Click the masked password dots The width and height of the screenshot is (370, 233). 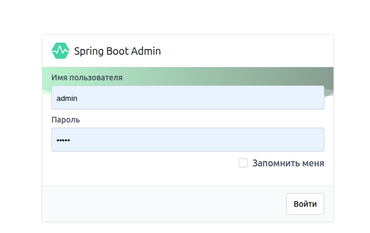(x=63, y=140)
